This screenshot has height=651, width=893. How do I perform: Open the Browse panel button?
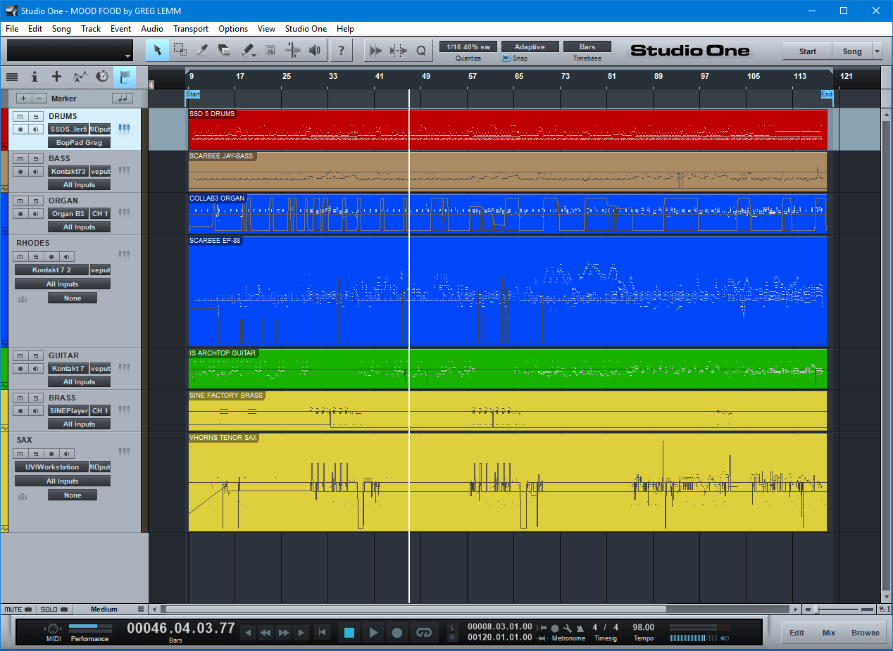866,633
